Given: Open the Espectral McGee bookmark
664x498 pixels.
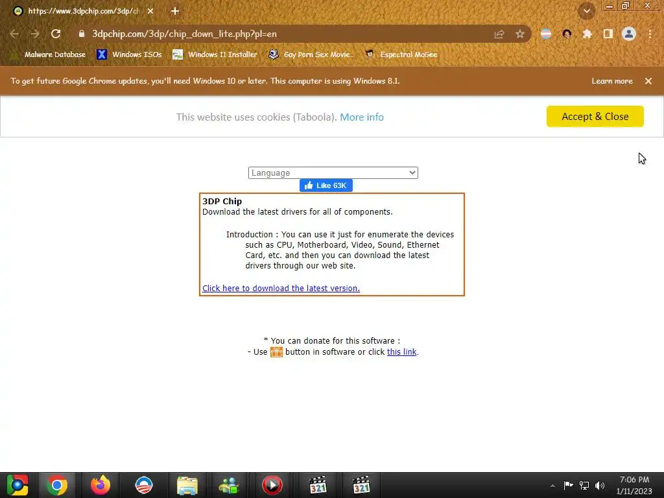Looking at the screenshot, I should (401, 54).
